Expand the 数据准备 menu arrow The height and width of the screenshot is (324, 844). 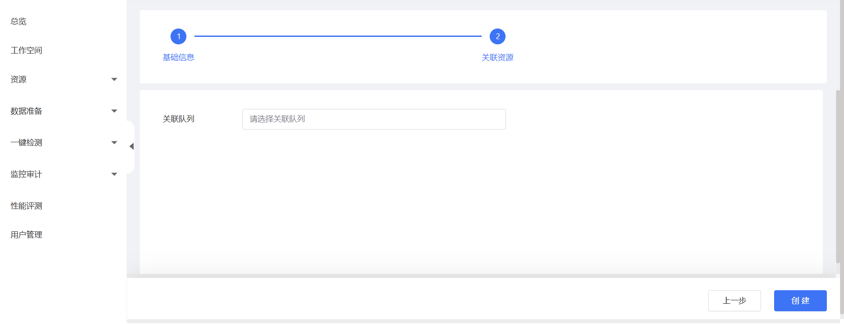[x=114, y=111]
